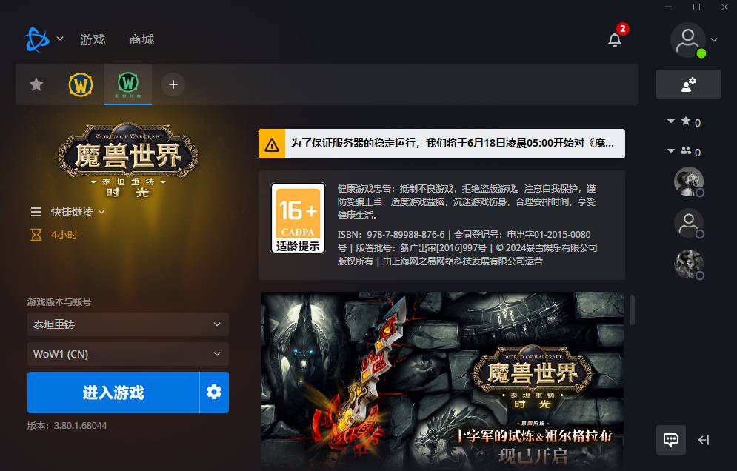The height and width of the screenshot is (471, 737).
Task: Click the news panel vertical scrollbar
Action: (x=632, y=310)
